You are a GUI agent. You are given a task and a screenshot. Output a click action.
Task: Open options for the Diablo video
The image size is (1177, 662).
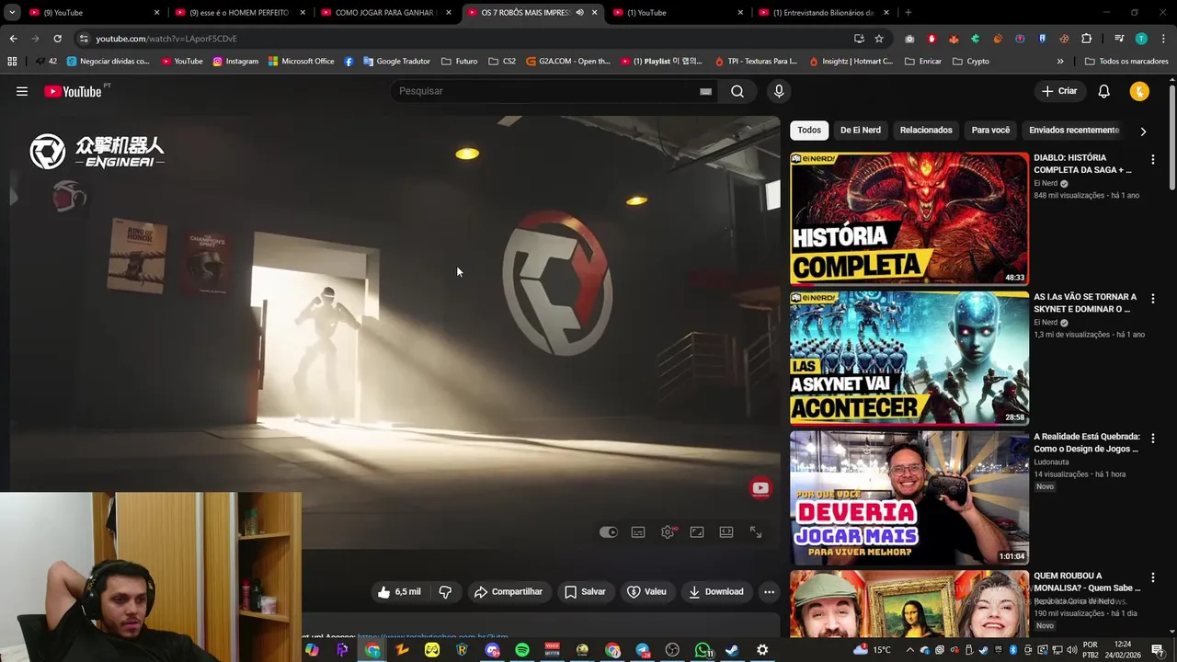pyautogui.click(x=1152, y=160)
